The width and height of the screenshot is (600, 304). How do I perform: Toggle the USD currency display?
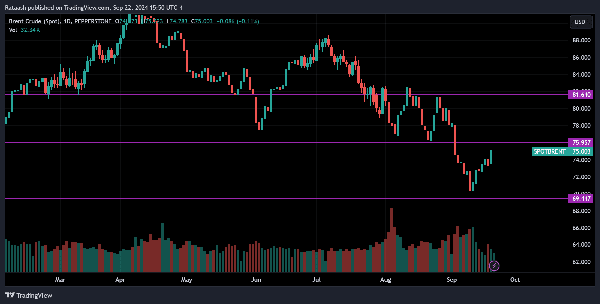[581, 22]
